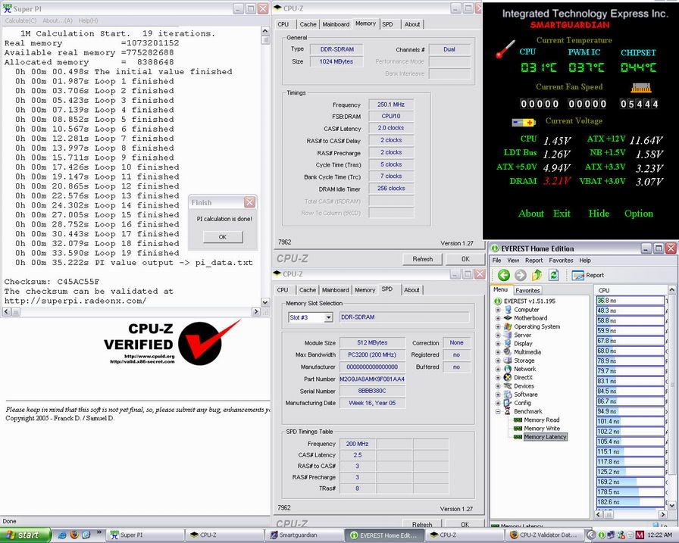Click the red M tray icon
The height and width of the screenshot is (543, 679).
[640, 535]
